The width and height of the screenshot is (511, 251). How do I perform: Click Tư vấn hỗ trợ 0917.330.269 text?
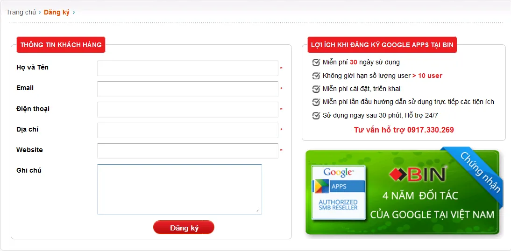tap(404, 130)
